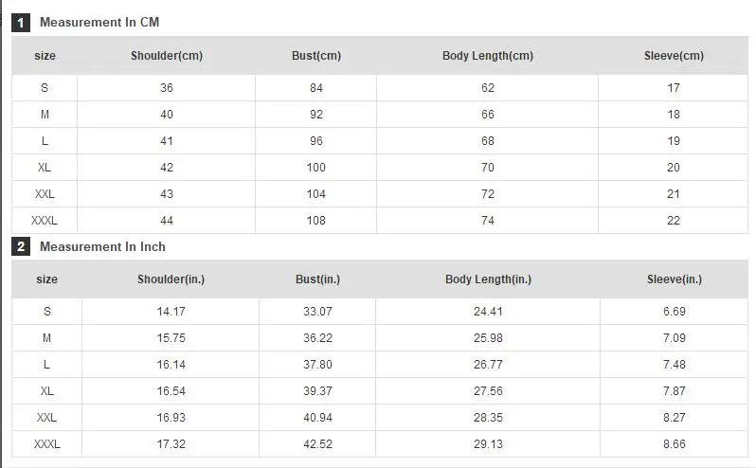
Task: Click the number 1 section badge
Action: [21, 23]
